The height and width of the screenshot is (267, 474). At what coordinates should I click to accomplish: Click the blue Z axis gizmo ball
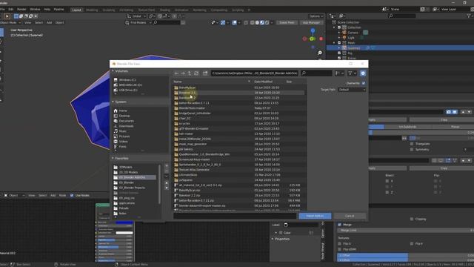[x=313, y=30]
